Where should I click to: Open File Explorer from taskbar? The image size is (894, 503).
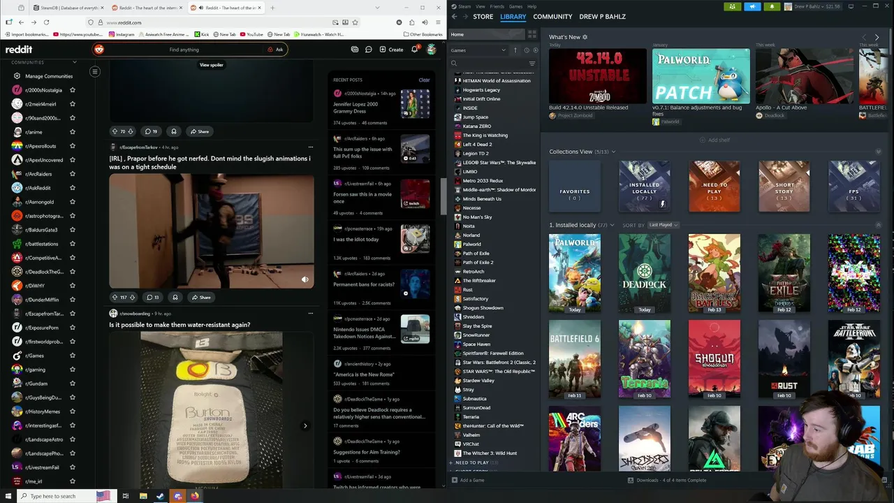[x=143, y=496]
